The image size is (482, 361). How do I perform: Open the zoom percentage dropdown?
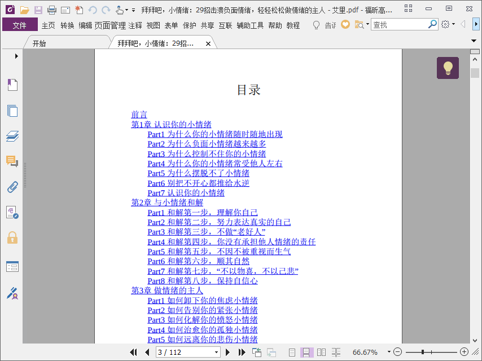(x=389, y=352)
